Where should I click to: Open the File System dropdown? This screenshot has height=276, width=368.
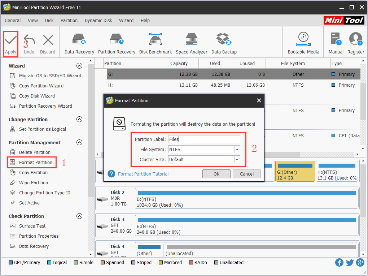pyautogui.click(x=237, y=149)
